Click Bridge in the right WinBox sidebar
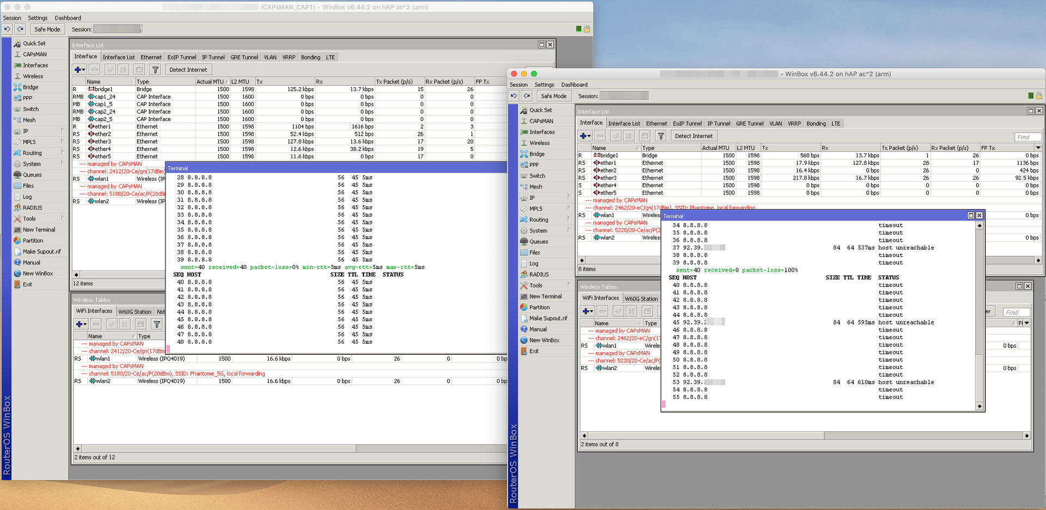The image size is (1046, 510). [537, 154]
